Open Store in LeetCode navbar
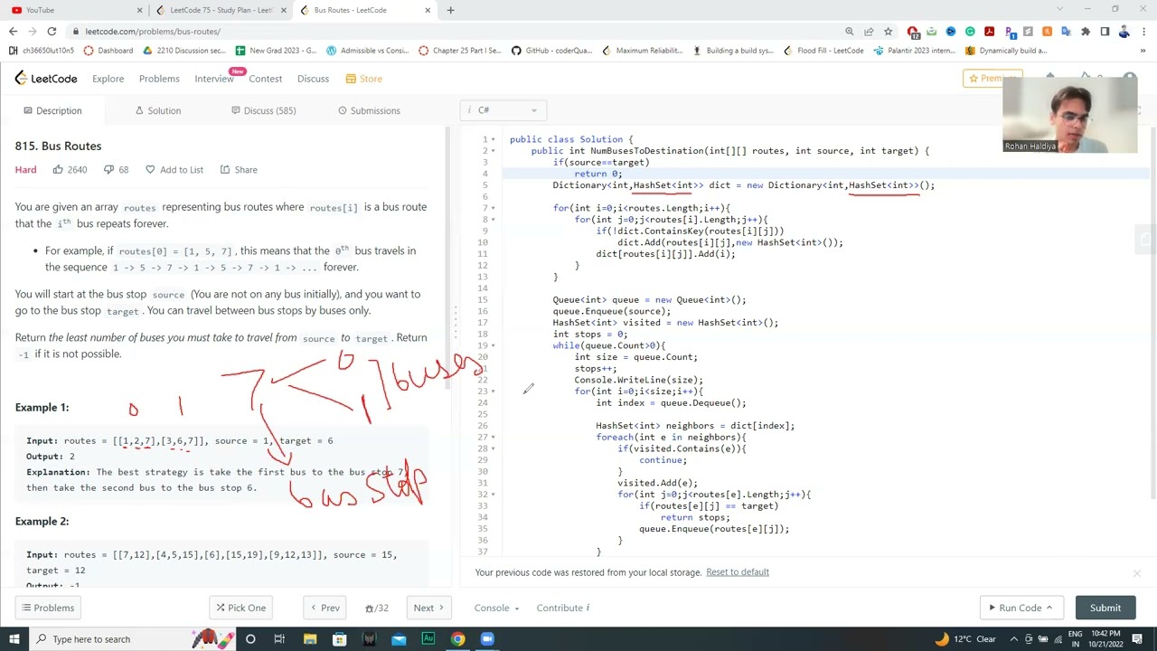Image resolution: width=1157 pixels, height=651 pixels. coord(364,79)
